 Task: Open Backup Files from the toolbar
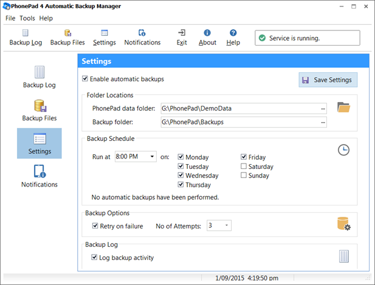click(x=67, y=38)
